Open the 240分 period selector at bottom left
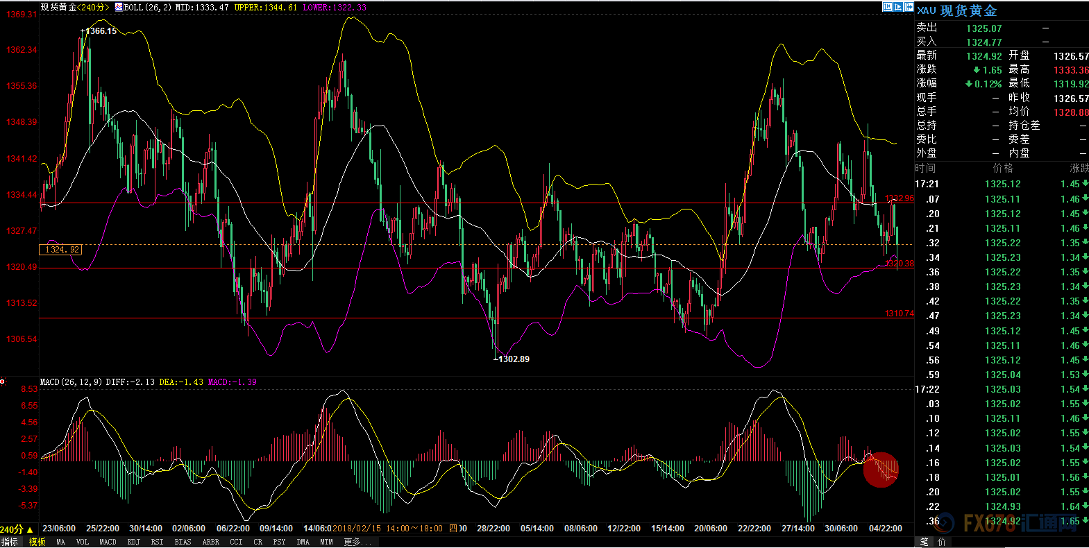This screenshot has width=1089, height=548. [17, 529]
